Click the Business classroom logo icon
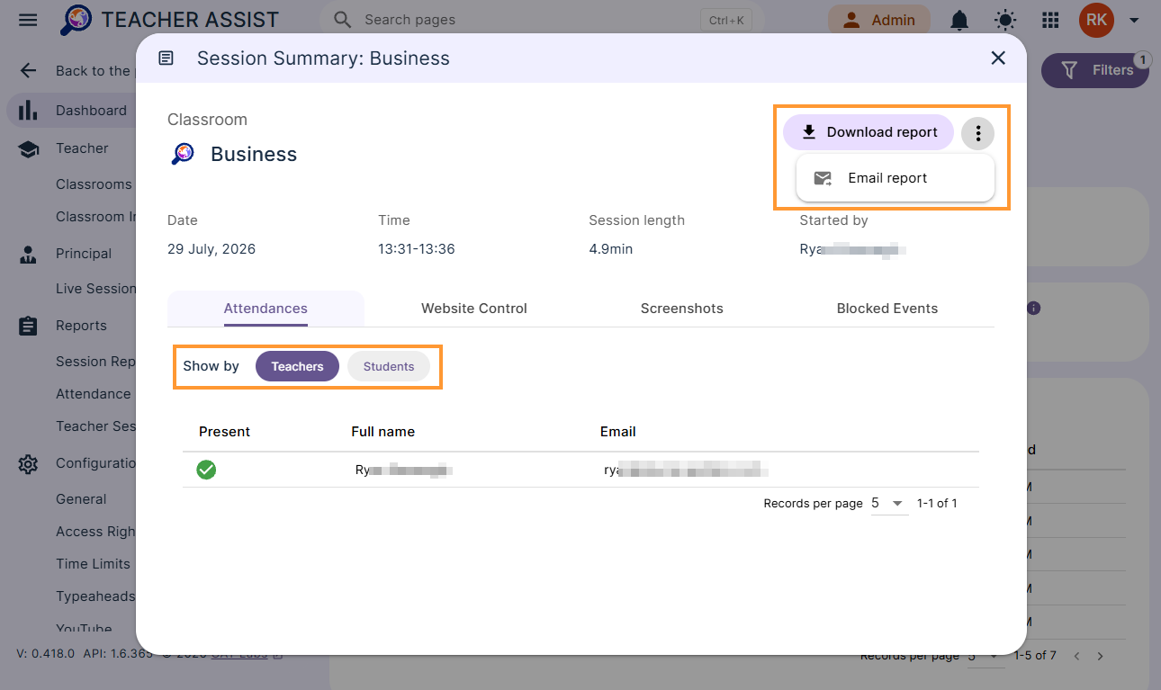This screenshot has width=1161, height=690. point(183,154)
